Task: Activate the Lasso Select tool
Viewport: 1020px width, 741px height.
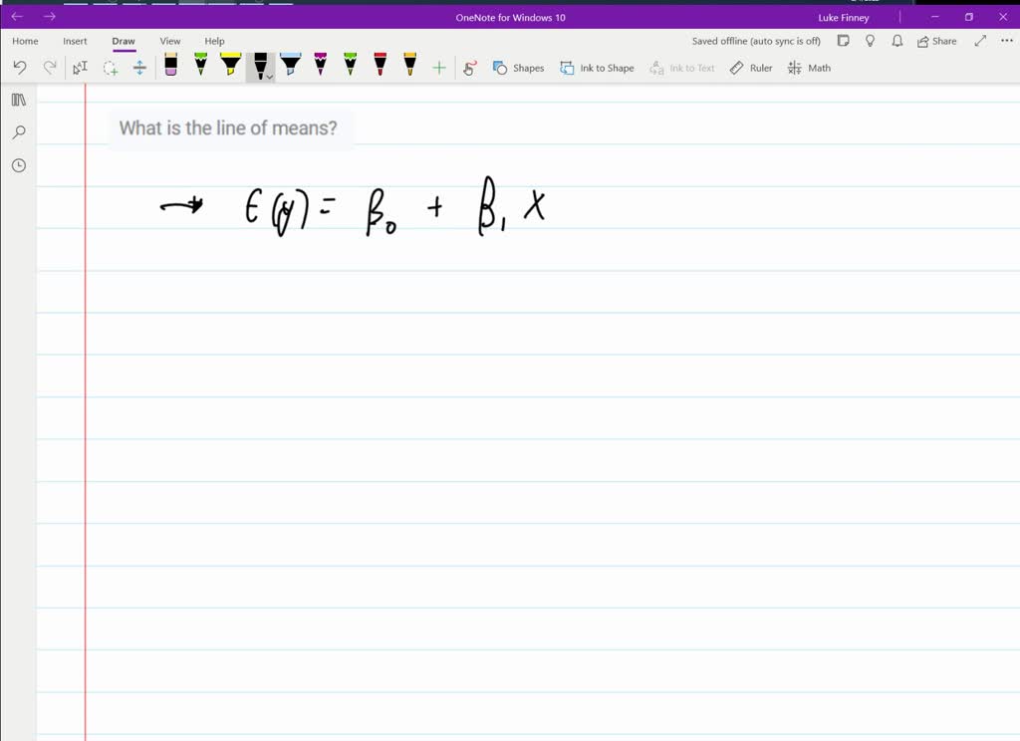Action: 110,68
